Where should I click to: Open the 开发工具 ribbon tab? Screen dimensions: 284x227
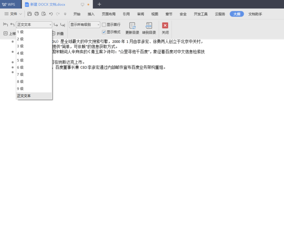(x=201, y=14)
